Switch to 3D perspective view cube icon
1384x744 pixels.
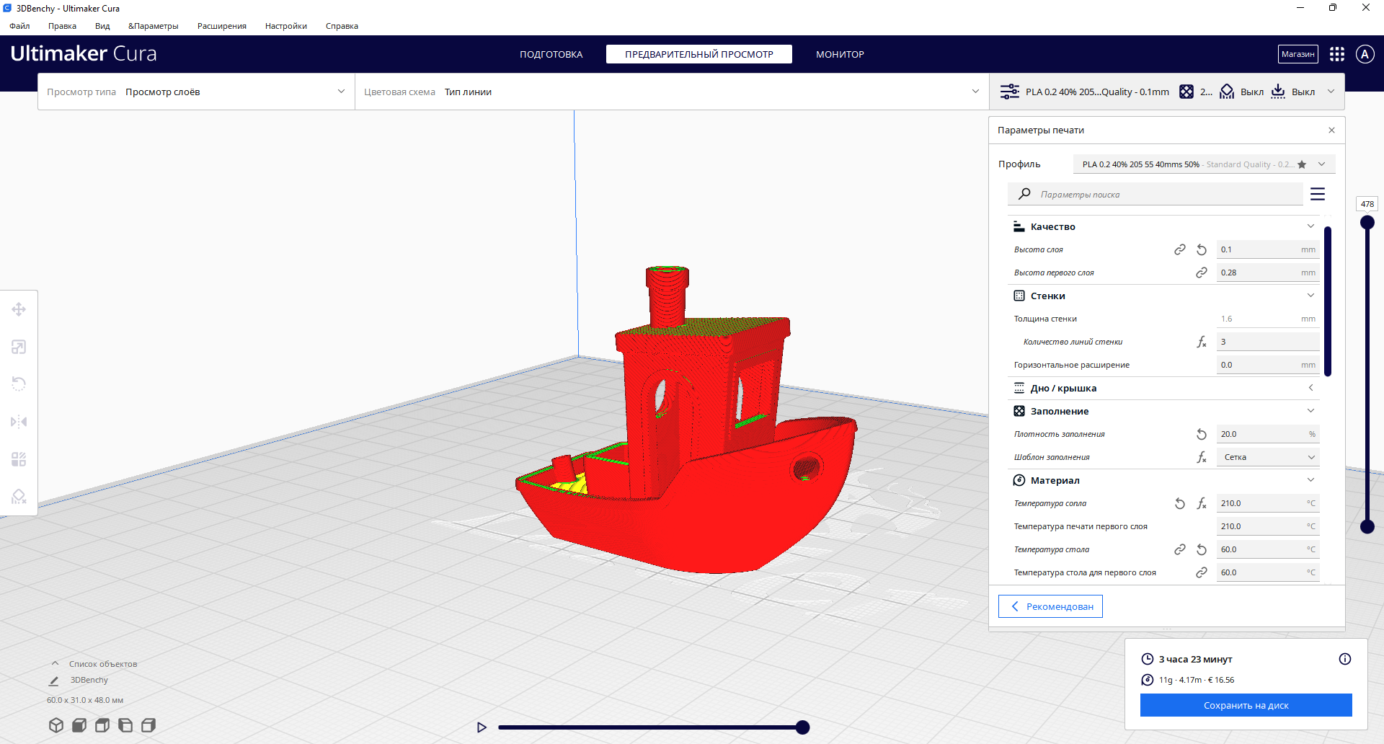coord(56,725)
